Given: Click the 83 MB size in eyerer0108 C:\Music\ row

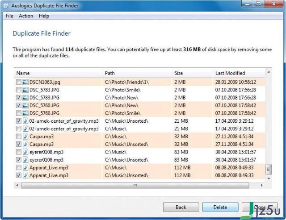Looking at the screenshot, I should pyautogui.click(x=181, y=152).
